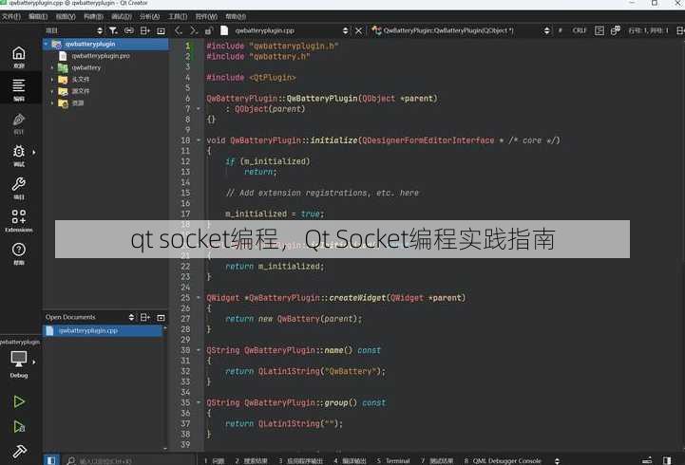The width and height of the screenshot is (685, 465).
Task: Open Projects mode wrench icon
Action: click(x=18, y=188)
